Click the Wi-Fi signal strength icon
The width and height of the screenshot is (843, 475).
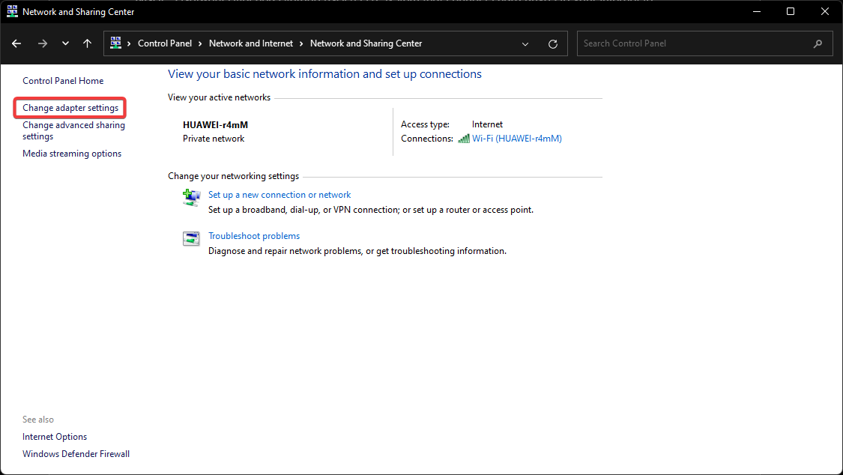coord(465,138)
